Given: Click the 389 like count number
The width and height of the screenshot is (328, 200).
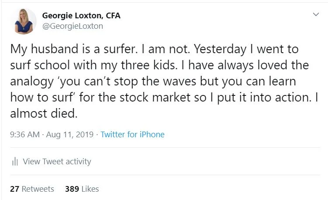Looking at the screenshot, I should point(72,189).
